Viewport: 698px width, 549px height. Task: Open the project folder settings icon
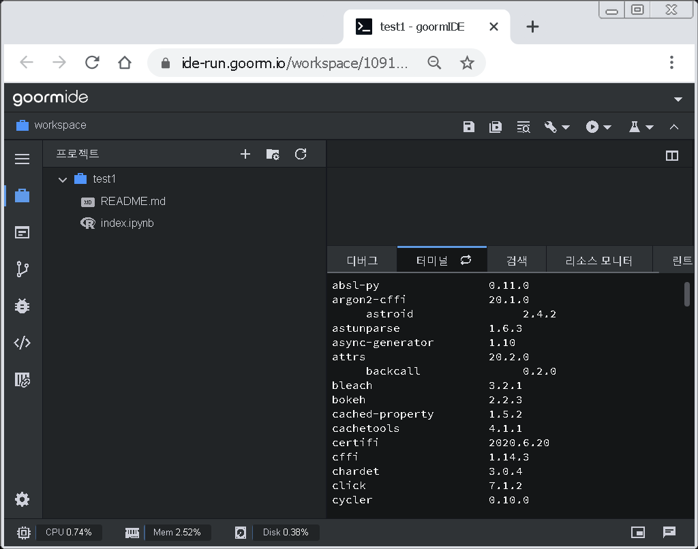pyautogui.click(x=273, y=154)
